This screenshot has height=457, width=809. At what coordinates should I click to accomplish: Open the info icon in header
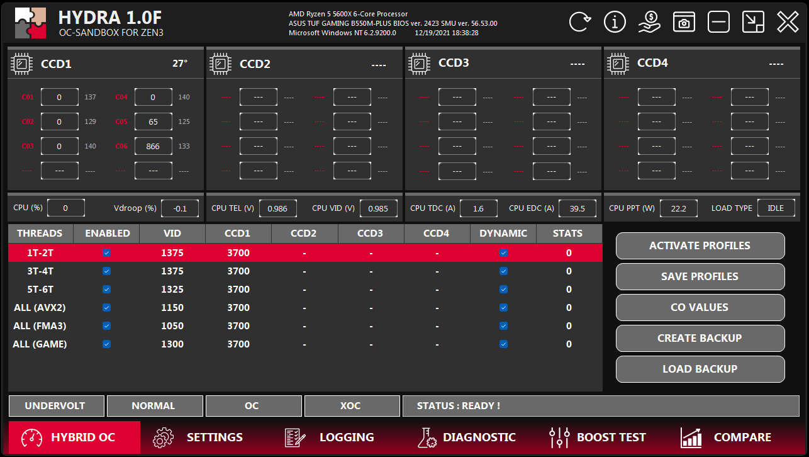coord(615,22)
